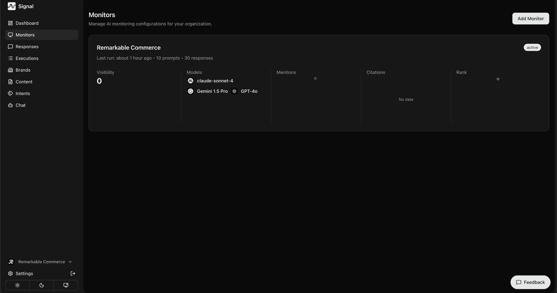Click the Settings gear icon
The width and height of the screenshot is (557, 293).
[x=10, y=273]
